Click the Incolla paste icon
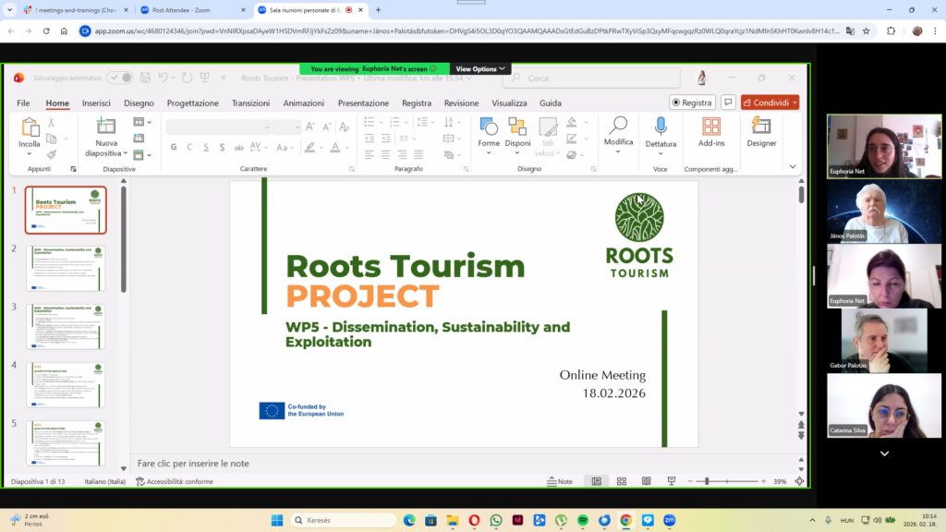Screen dimensions: 946x532 tap(30, 127)
